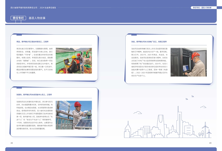Viewport: 222px width, 151px height.
Task: Open the top-right 责任专栏：基层人物故事 tab
Action: pos(202,8)
